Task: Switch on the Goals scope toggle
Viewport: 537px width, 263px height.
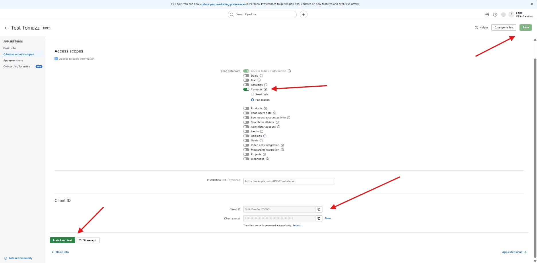Action: [246, 141]
